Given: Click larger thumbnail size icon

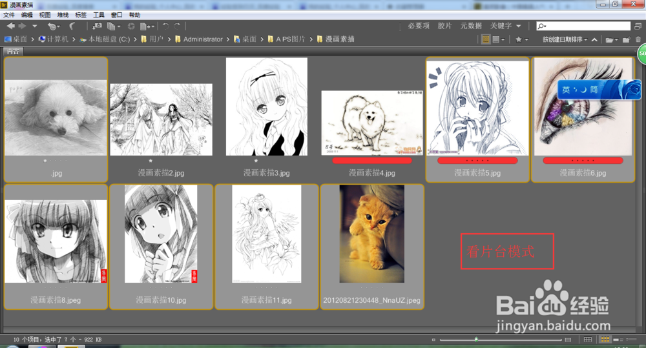Looking at the screenshot, I should [568, 340].
